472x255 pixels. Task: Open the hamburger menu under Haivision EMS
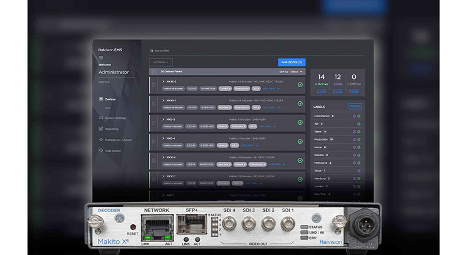[101, 58]
